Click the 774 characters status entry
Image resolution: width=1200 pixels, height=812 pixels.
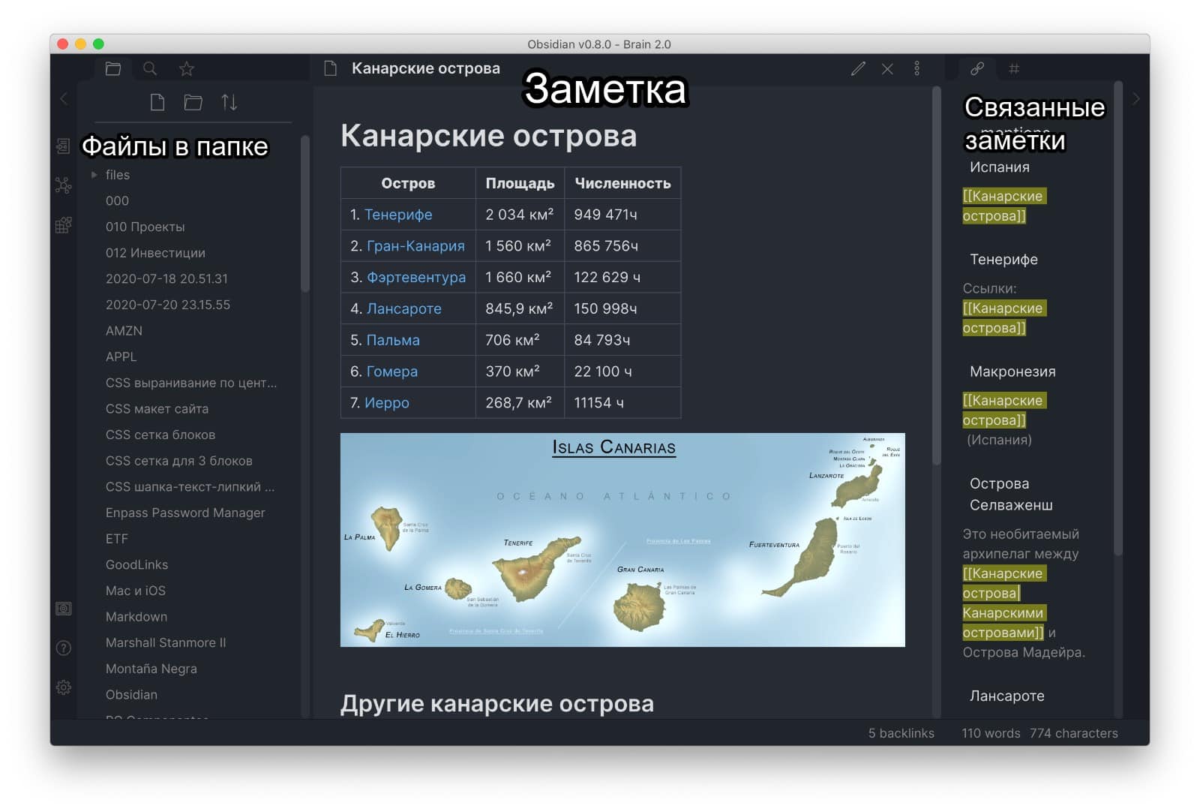point(1073,733)
